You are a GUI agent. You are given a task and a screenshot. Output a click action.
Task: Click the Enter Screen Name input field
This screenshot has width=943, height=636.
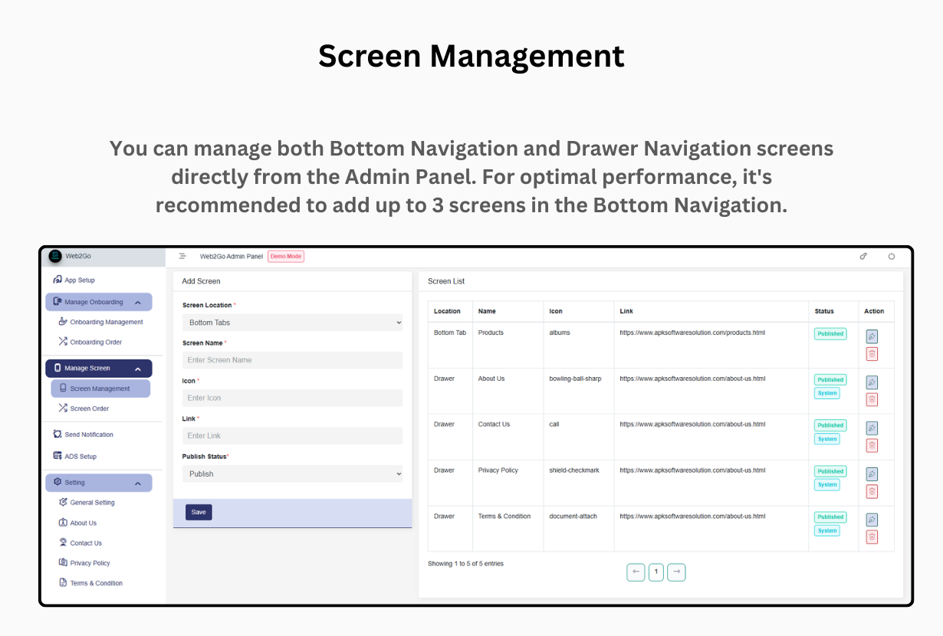pyautogui.click(x=292, y=360)
